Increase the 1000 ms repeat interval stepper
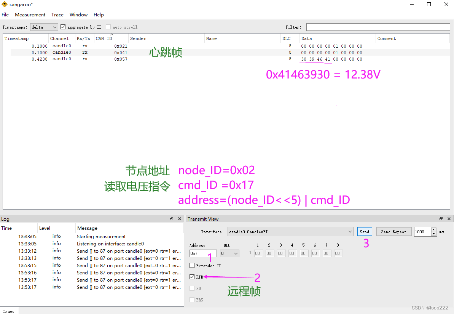Screen dimensions: 454x314 click(x=433, y=229)
